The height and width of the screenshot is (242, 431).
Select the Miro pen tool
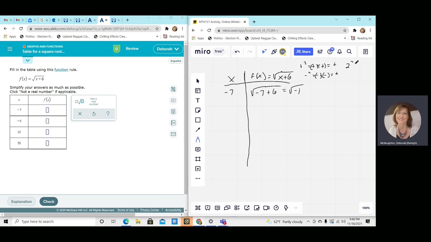(198, 139)
